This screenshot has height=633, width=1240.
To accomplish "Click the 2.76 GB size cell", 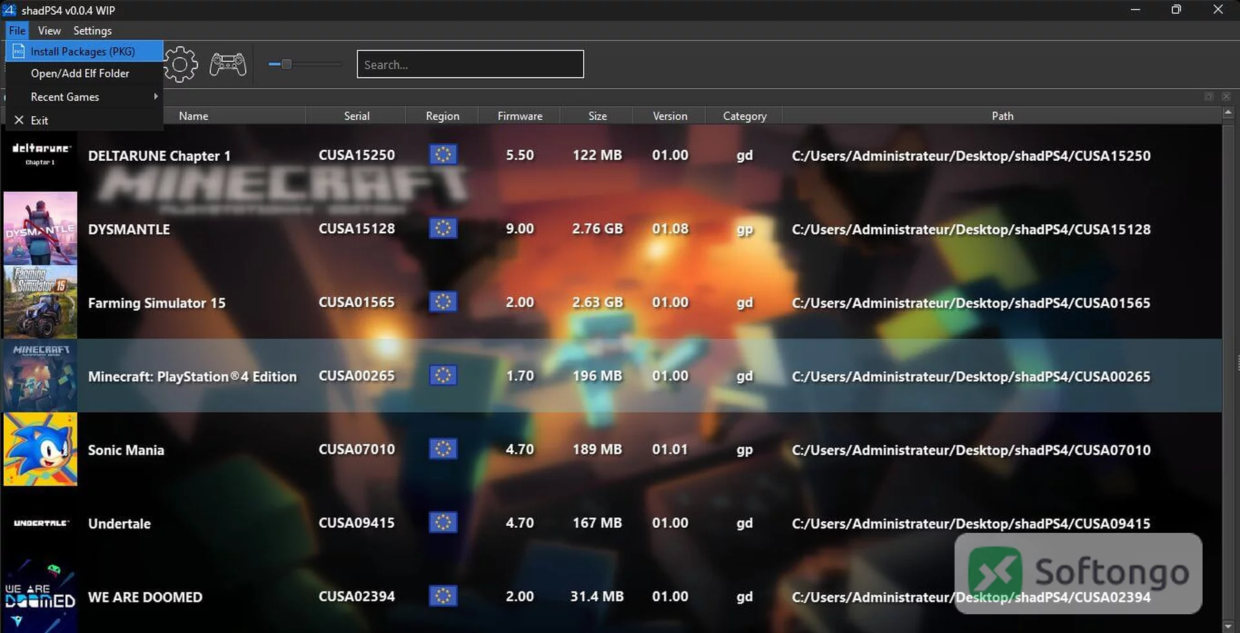I will (x=597, y=229).
